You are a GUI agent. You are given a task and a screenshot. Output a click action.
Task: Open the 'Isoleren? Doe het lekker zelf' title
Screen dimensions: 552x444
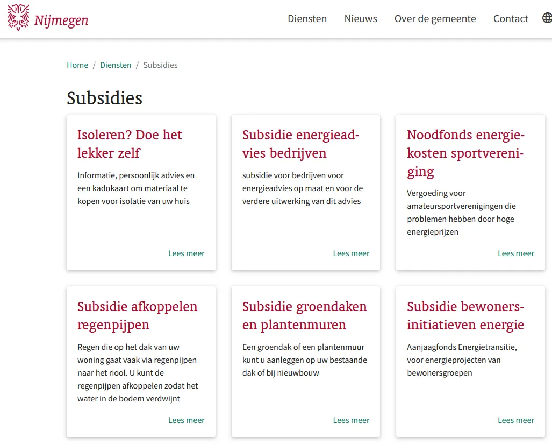pyautogui.click(x=130, y=144)
